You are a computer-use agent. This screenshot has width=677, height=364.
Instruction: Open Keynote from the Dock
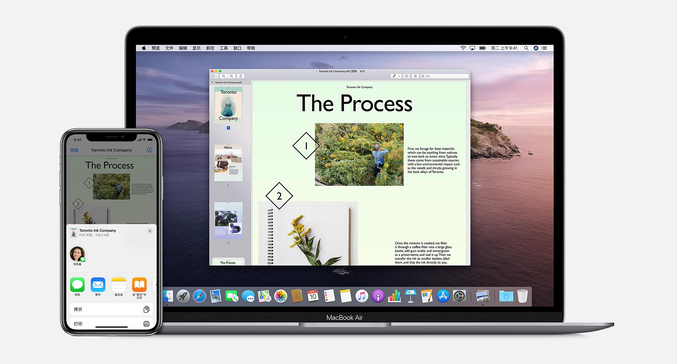coord(411,296)
